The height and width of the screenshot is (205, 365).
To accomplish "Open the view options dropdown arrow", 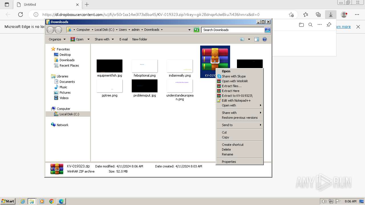I will click(249, 39).
